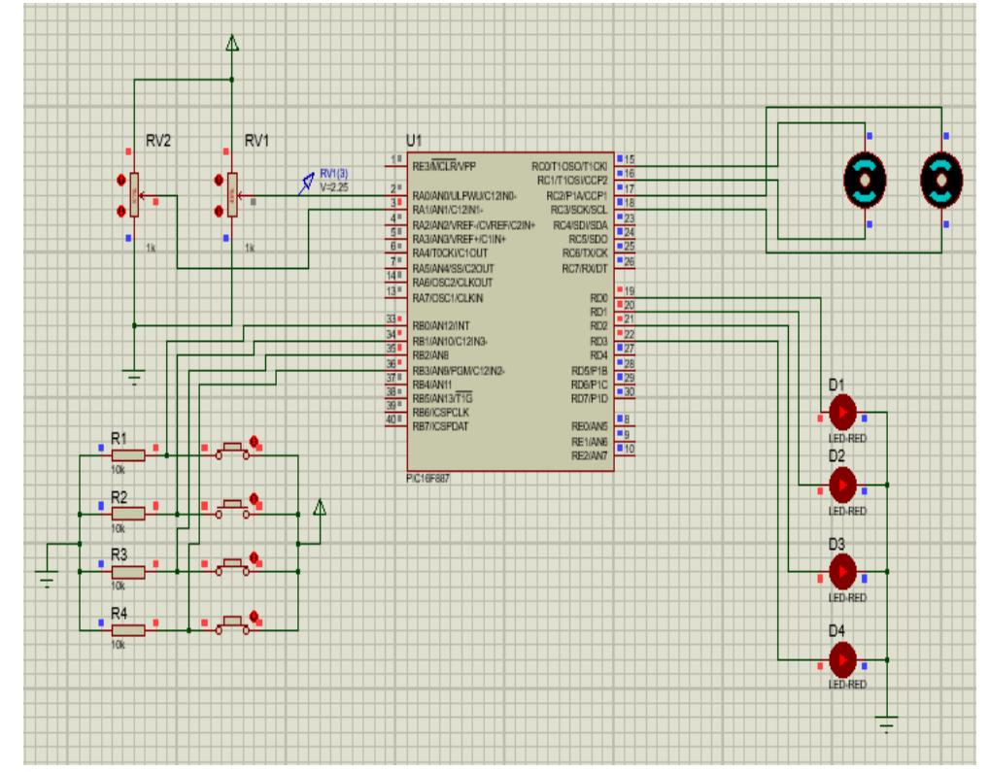Select LED D3
Viewport: 989px width, 772px height.
(x=842, y=572)
